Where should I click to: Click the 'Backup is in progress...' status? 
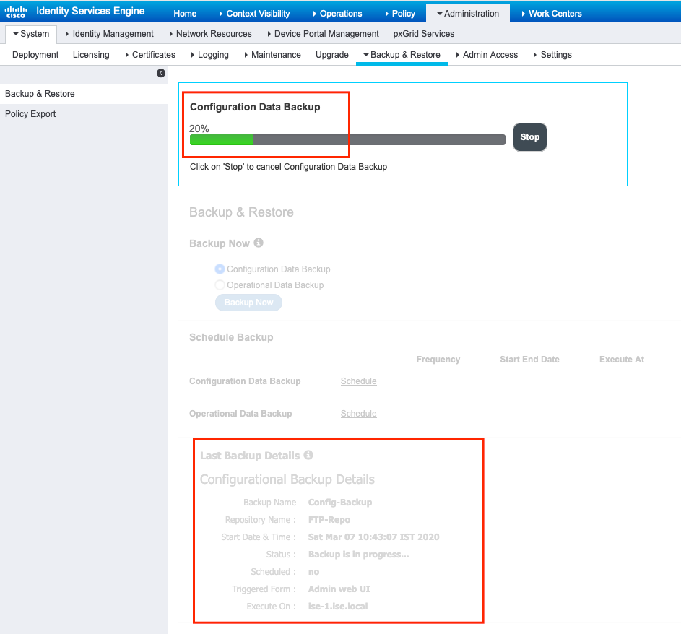tap(358, 555)
